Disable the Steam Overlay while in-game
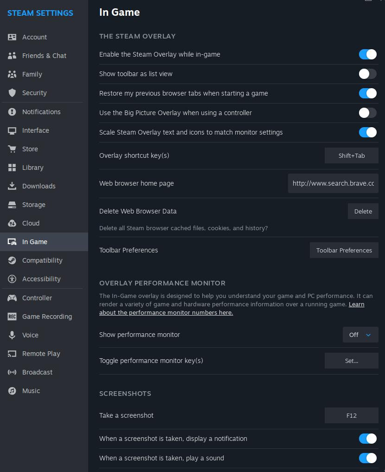This screenshot has width=385, height=472. [x=367, y=54]
